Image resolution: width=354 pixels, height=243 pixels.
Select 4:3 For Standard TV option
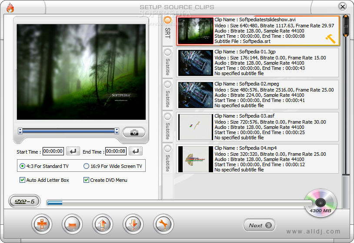click(x=23, y=166)
